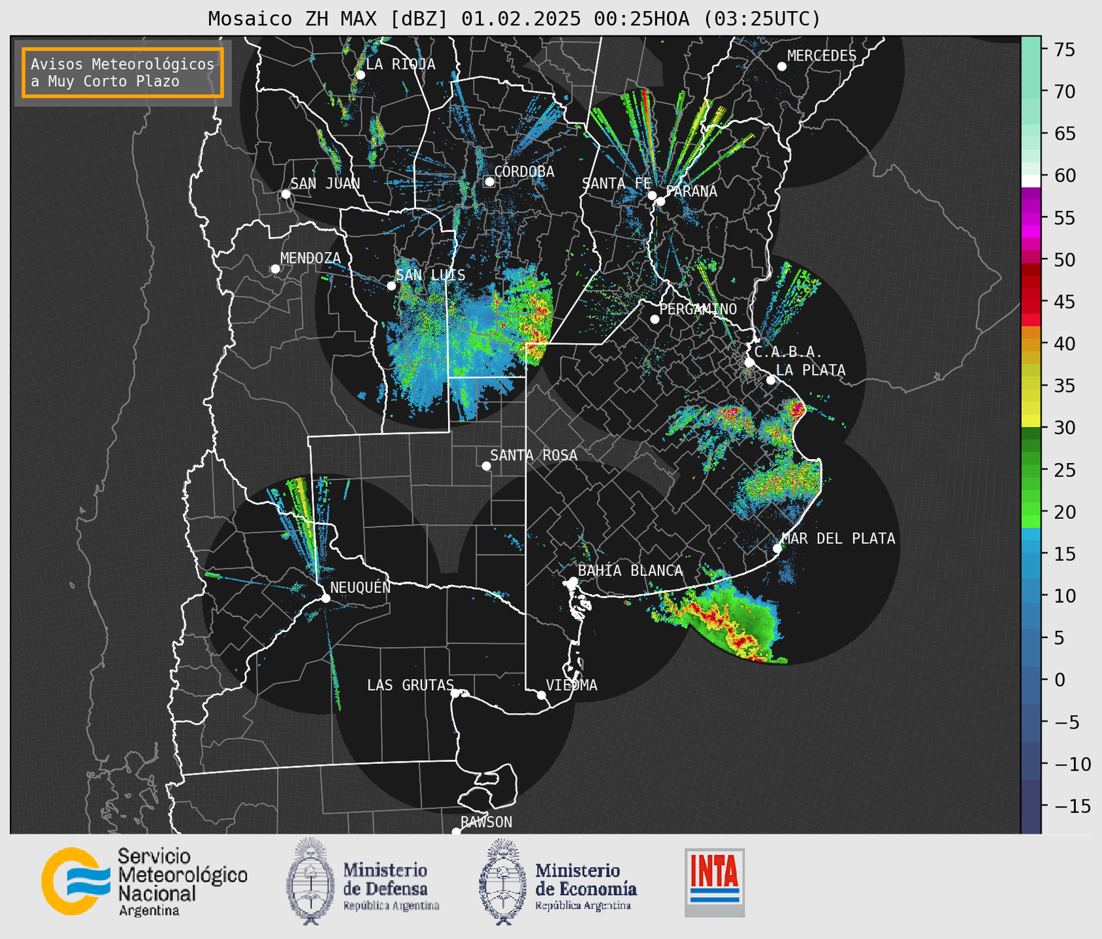Screen dimensions: 1102x939
Task: Click the Mendoza city marker dot
Action: [x=275, y=269]
